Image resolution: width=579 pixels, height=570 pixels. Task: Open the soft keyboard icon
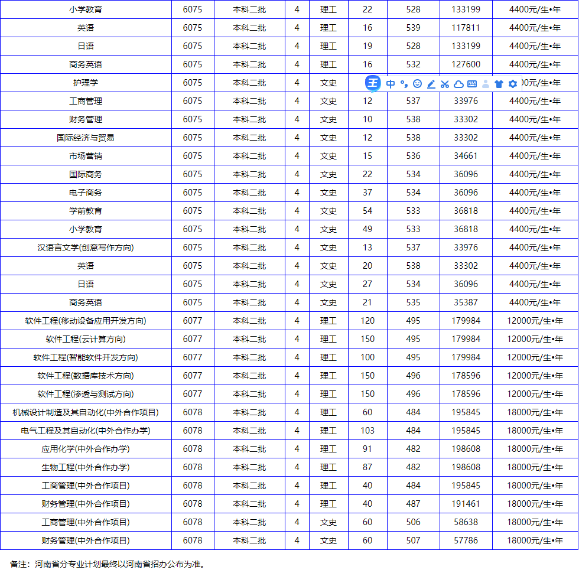[x=472, y=84]
